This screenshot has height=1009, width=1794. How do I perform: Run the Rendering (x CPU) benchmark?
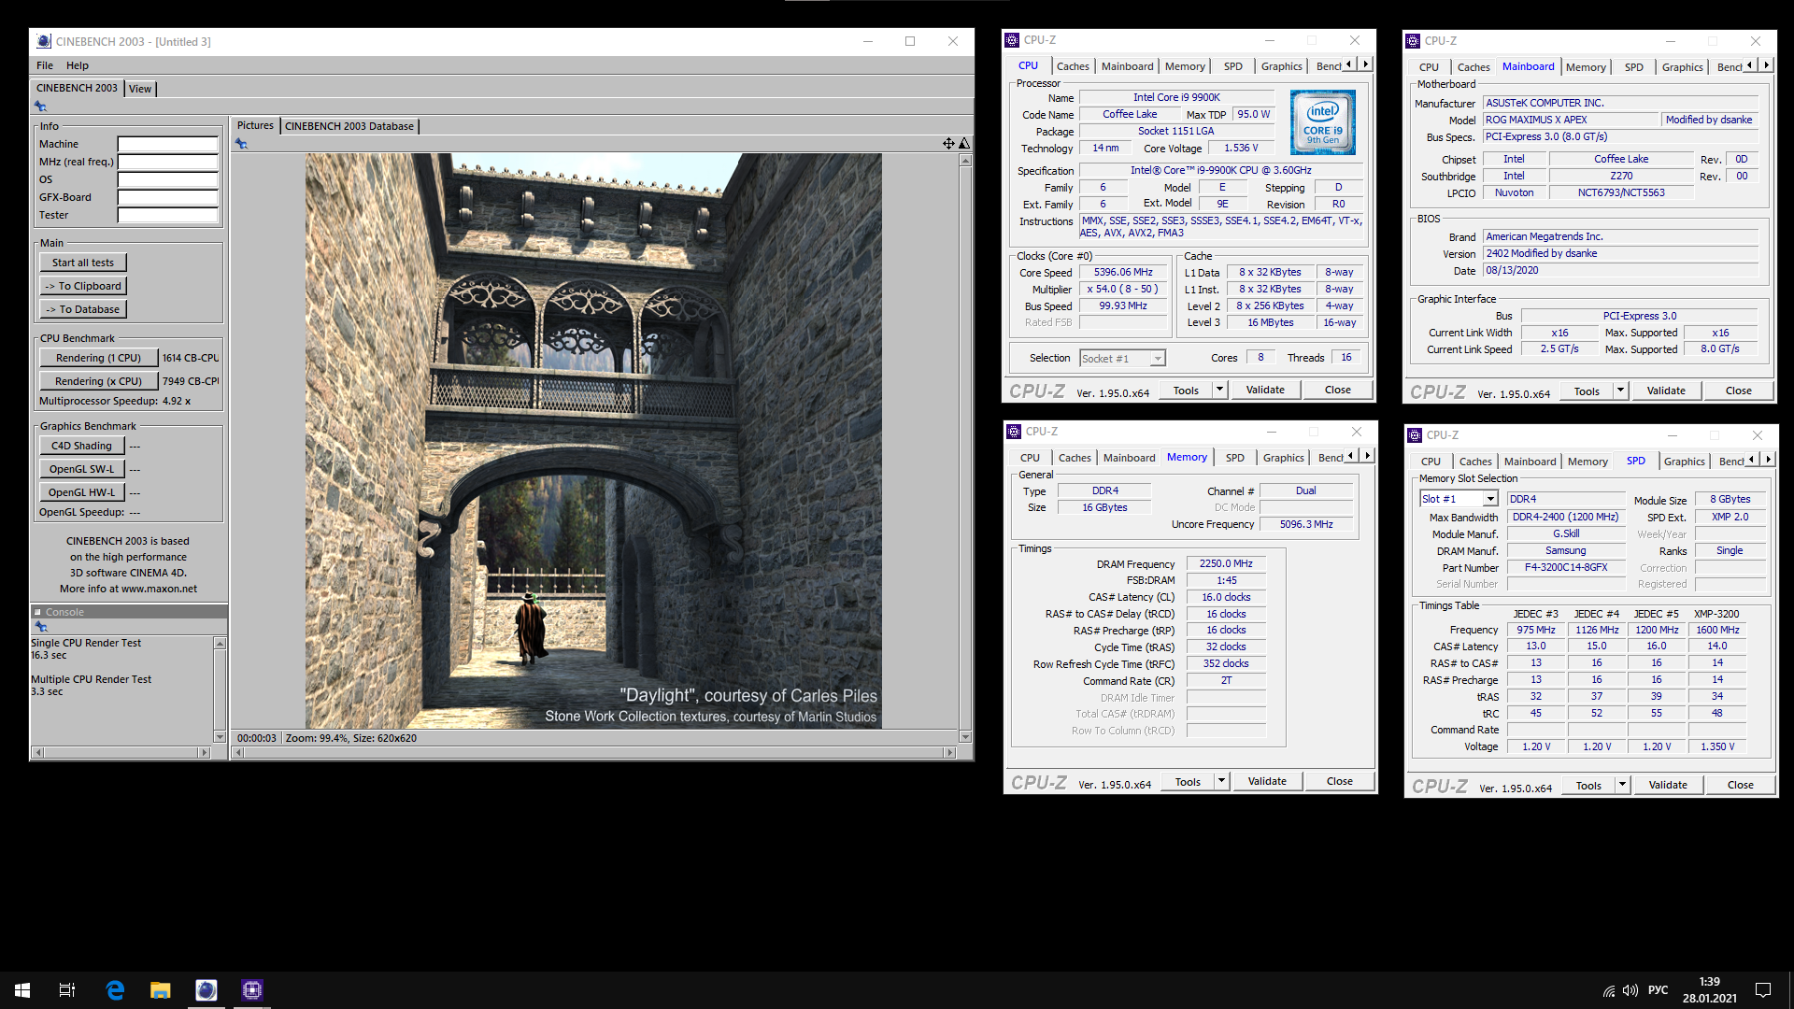[98, 381]
